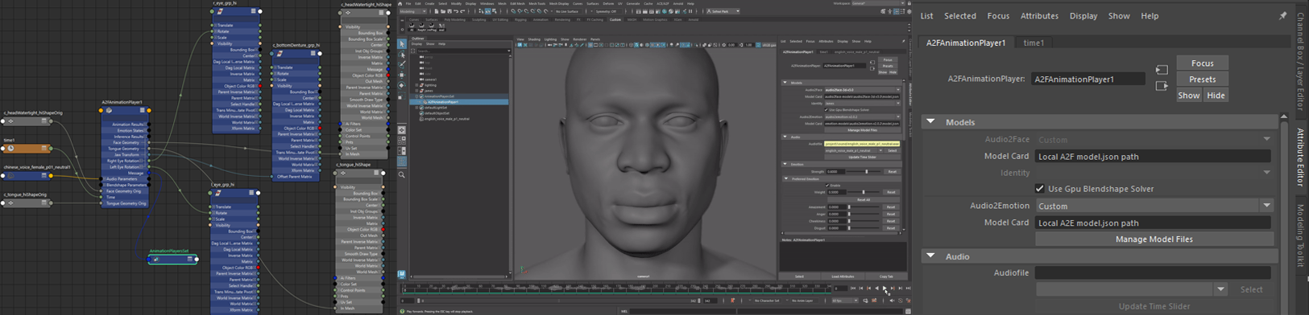Click input-connection icon beside enlarged Focus button
This screenshot has width=1309, height=315.
(x=1162, y=70)
